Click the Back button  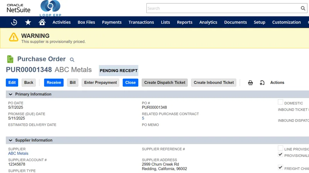pyautogui.click(x=29, y=83)
